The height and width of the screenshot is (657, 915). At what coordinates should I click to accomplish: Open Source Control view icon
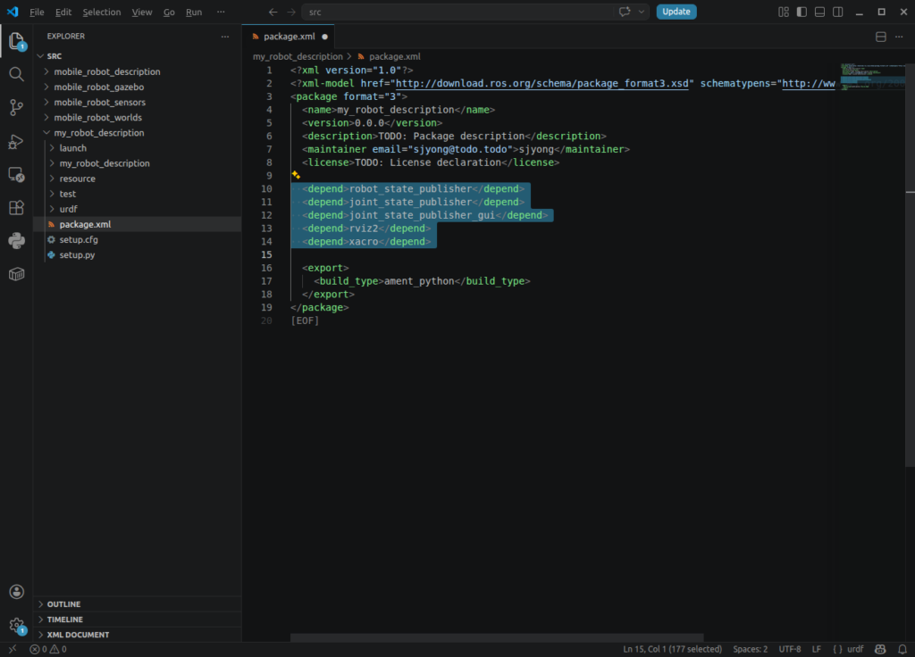pyautogui.click(x=16, y=107)
